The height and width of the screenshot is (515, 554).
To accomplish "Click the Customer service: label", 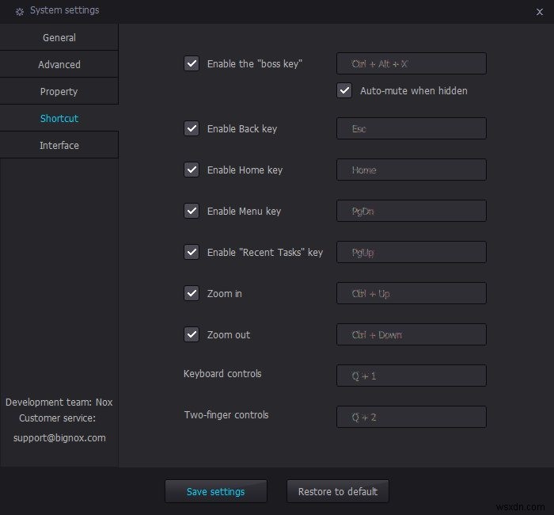I will coord(57,418).
